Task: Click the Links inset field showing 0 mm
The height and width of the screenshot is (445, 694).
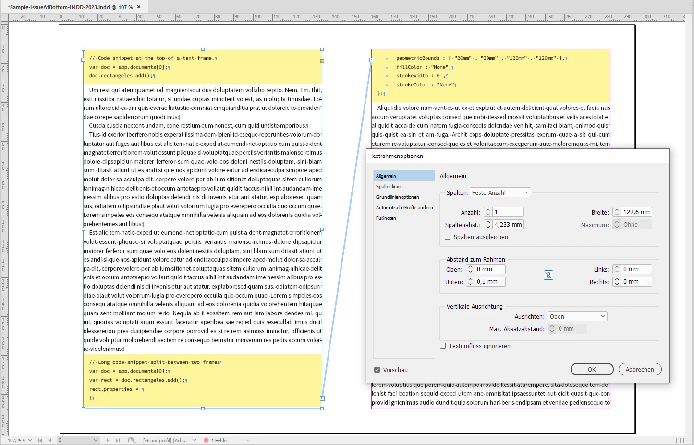Action: tap(637, 269)
